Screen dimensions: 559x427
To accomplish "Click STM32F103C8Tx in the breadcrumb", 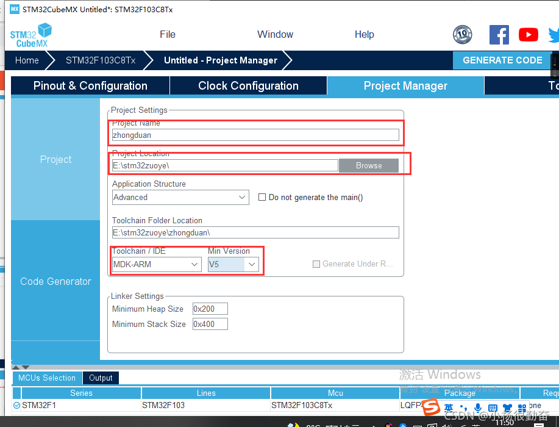I will click(x=101, y=60).
